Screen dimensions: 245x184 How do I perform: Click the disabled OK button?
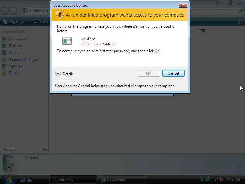pos(149,73)
